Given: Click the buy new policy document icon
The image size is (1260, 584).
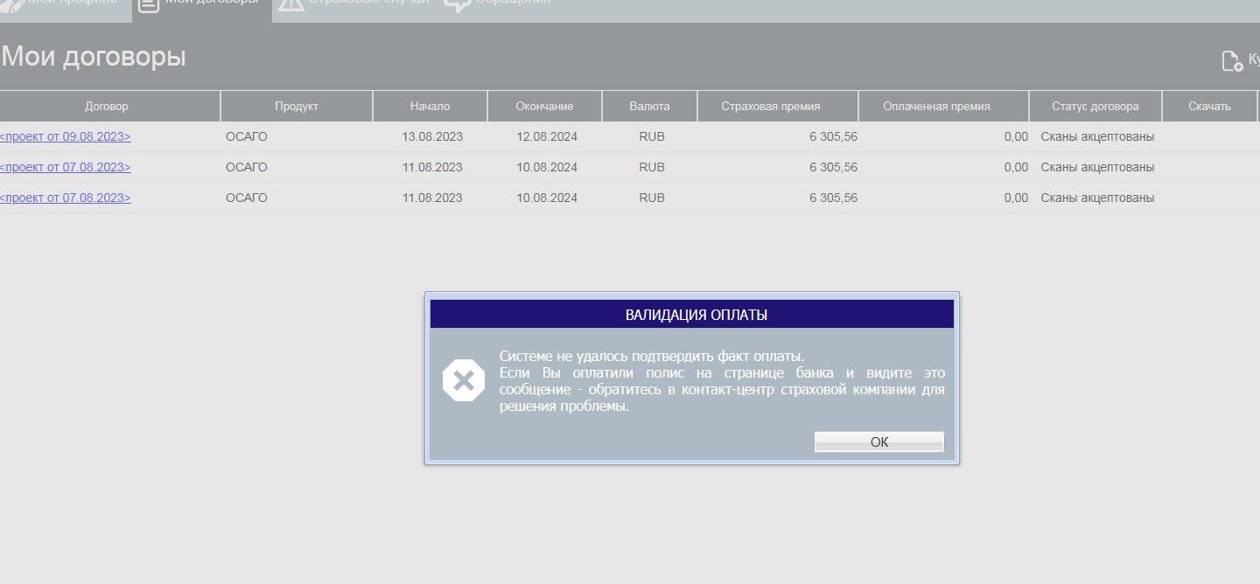Looking at the screenshot, I should pyautogui.click(x=1232, y=60).
